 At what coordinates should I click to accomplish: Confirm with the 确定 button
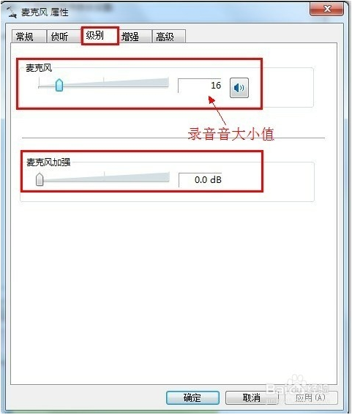coord(192,397)
